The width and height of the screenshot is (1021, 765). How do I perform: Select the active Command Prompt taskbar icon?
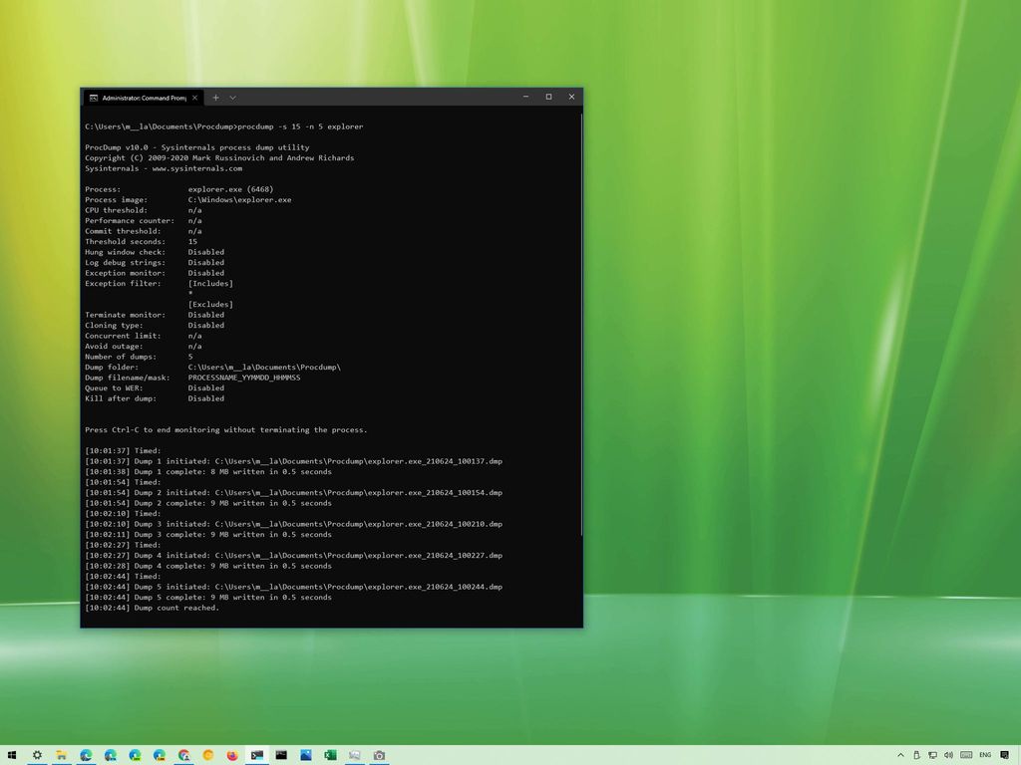coord(256,755)
